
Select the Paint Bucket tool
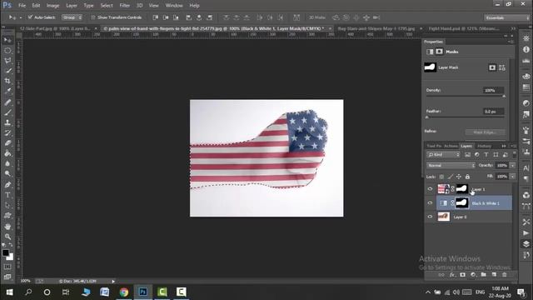(x=7, y=153)
